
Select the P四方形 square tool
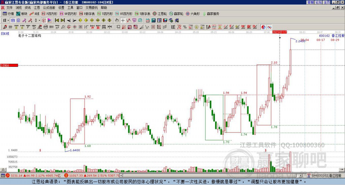(x=50, y=14)
